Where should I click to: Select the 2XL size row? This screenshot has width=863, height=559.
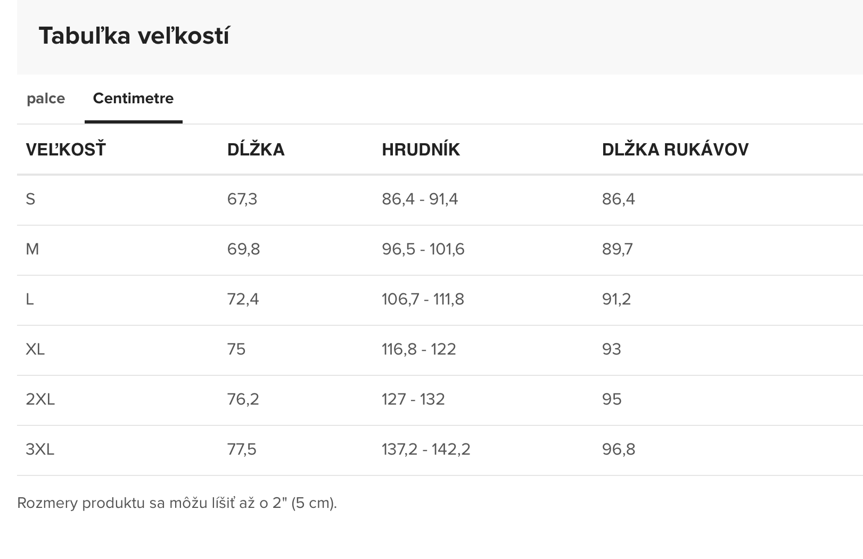click(x=440, y=400)
